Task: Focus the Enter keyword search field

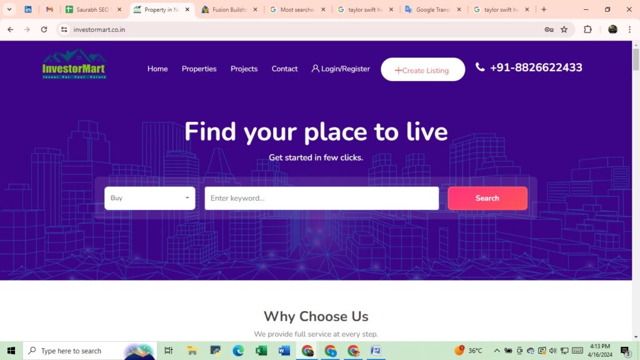Action: click(322, 198)
